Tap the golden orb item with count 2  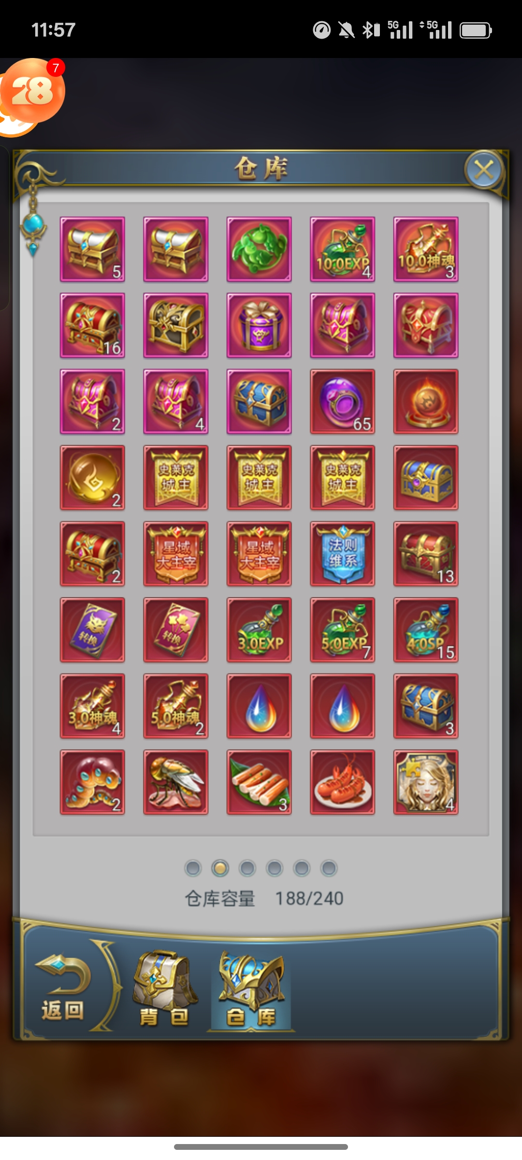click(92, 478)
